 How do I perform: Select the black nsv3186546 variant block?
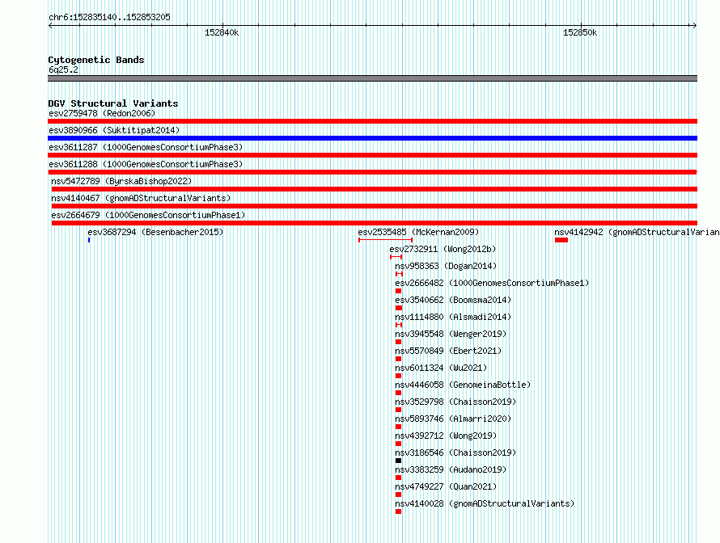coord(399,461)
